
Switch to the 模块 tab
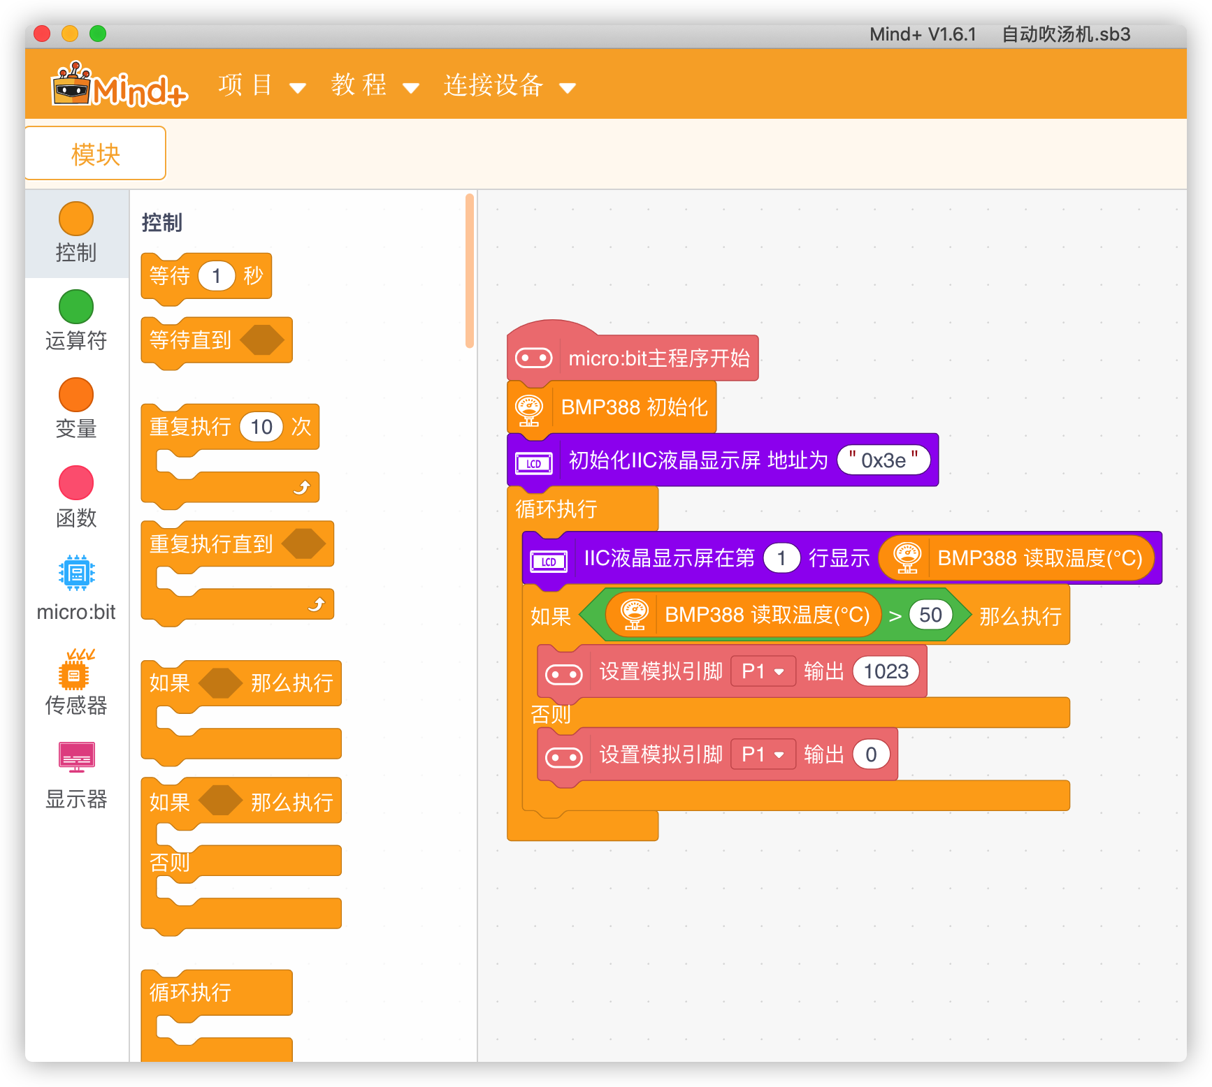96,154
